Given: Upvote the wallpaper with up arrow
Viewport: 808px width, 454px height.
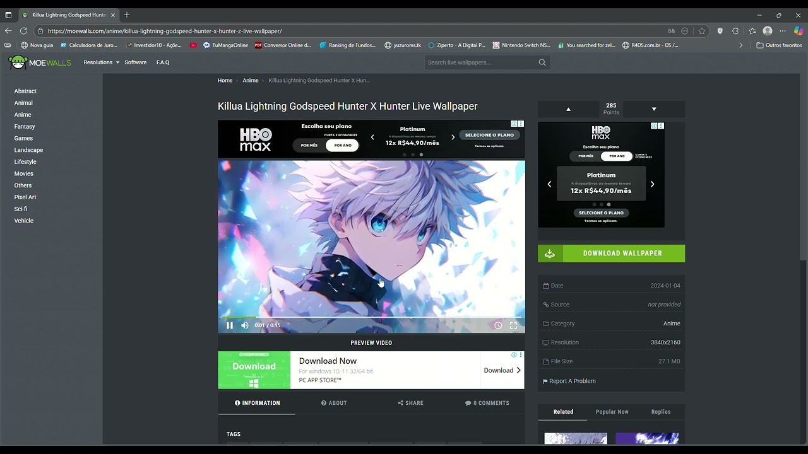Looking at the screenshot, I should click(x=568, y=109).
